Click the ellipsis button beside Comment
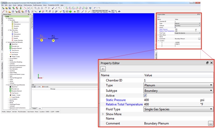Screen dimensions: 215x128 (210, 123)
